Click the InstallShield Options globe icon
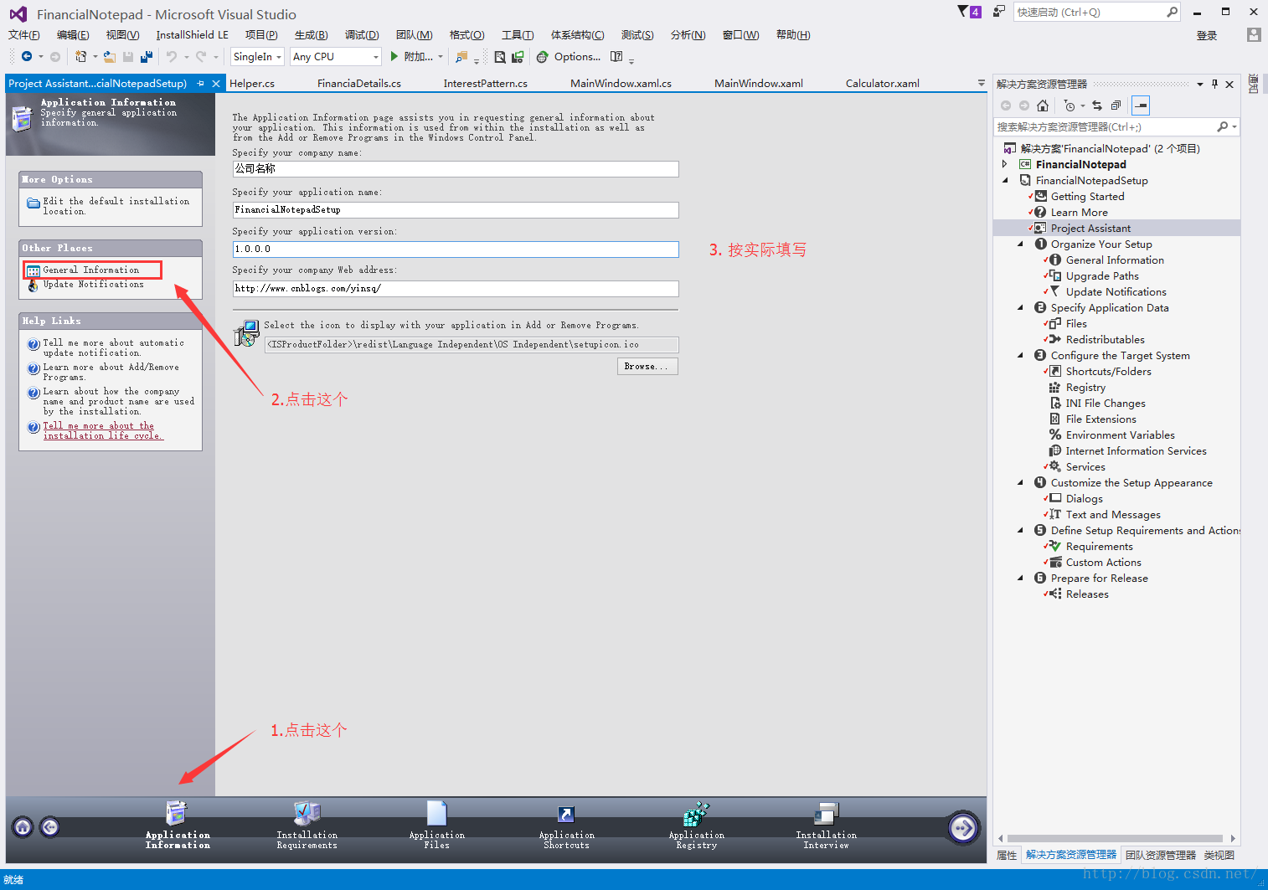The width and height of the screenshot is (1268, 890). pyautogui.click(x=543, y=57)
